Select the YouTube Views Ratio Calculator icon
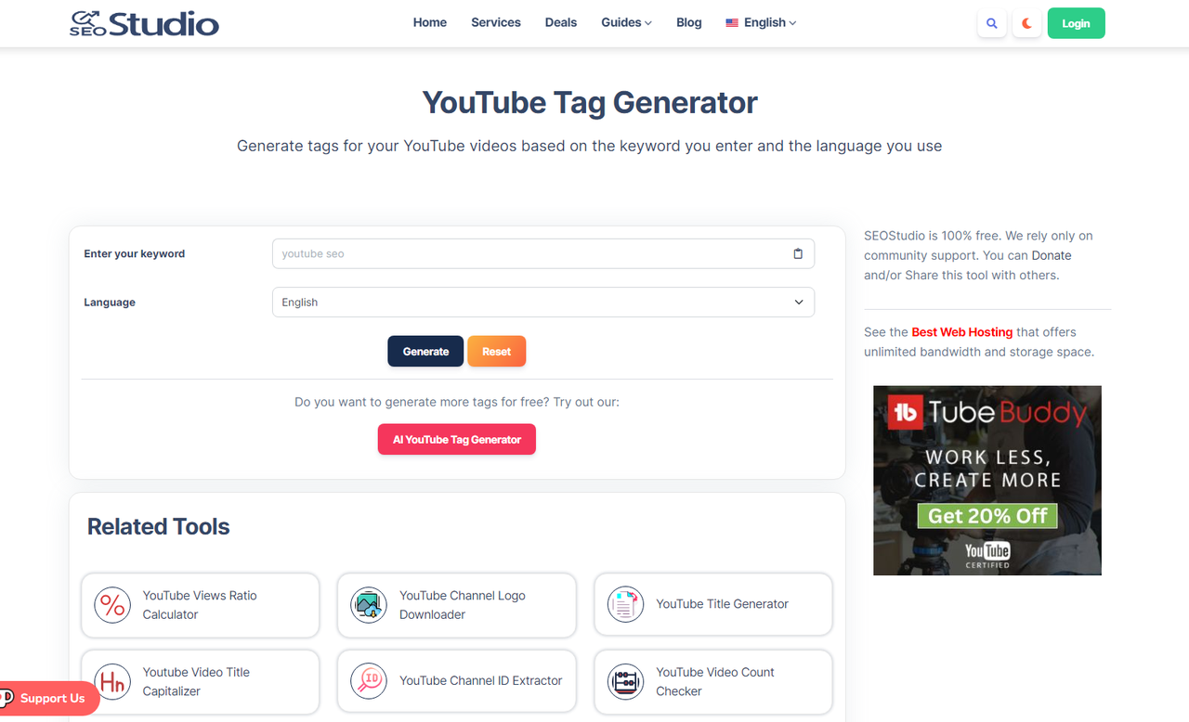The width and height of the screenshot is (1189, 722). pyautogui.click(x=111, y=605)
